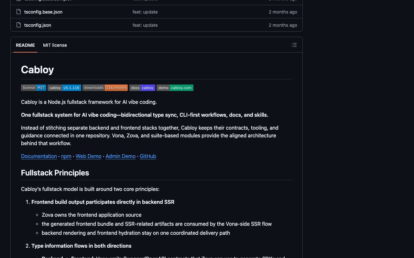Click the bold 'One fullstack system' line
The width and height of the screenshot is (414, 258).
(145, 115)
